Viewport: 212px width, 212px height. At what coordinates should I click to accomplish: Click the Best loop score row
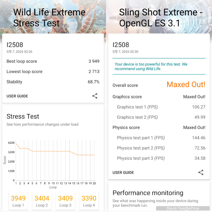click(x=53, y=61)
